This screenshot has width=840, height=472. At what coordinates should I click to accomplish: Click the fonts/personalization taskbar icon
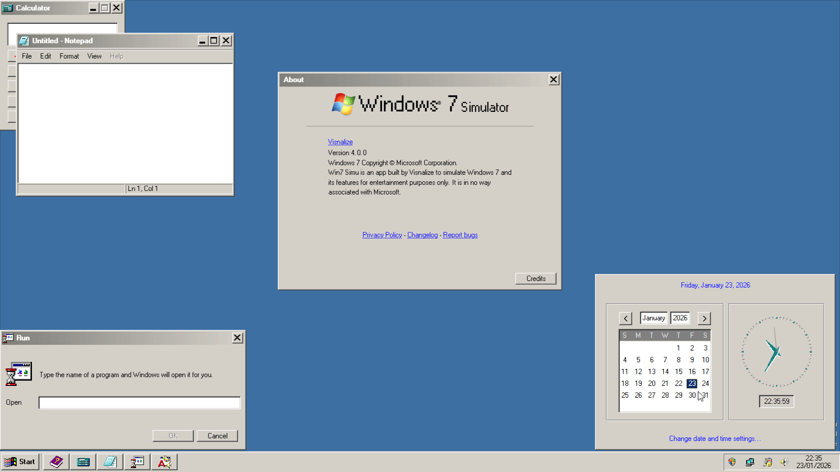coord(164,462)
